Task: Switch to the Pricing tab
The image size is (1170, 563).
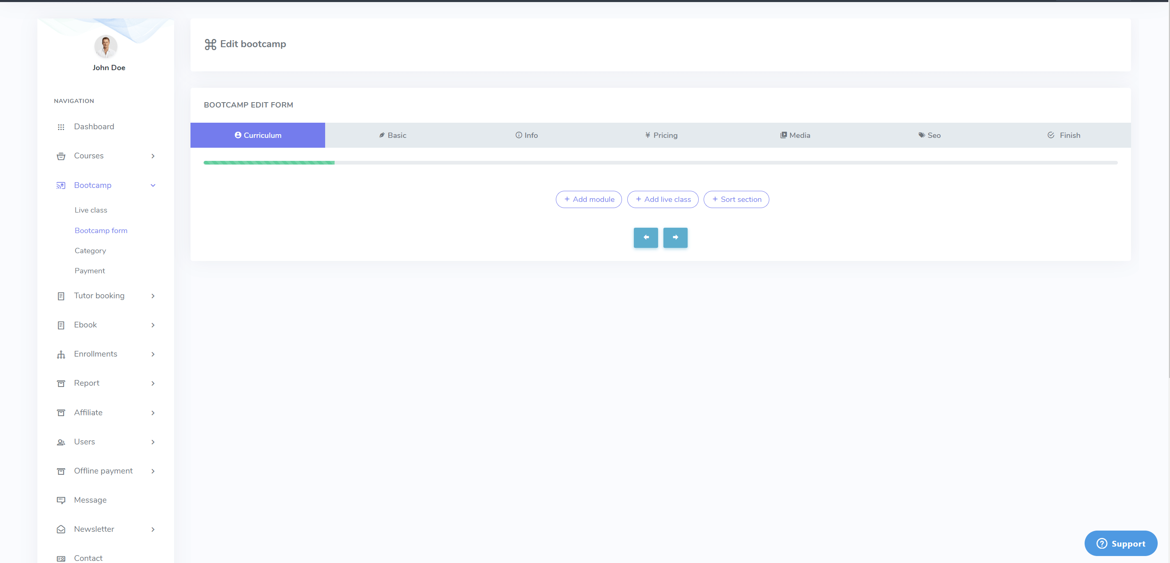Action: tap(661, 135)
